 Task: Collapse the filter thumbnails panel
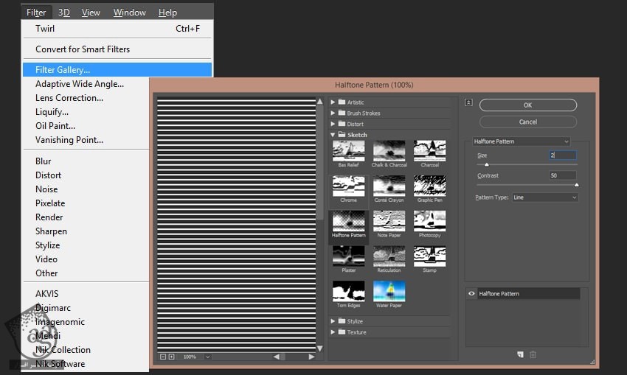pos(468,102)
